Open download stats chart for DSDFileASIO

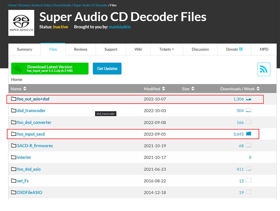tap(249, 192)
